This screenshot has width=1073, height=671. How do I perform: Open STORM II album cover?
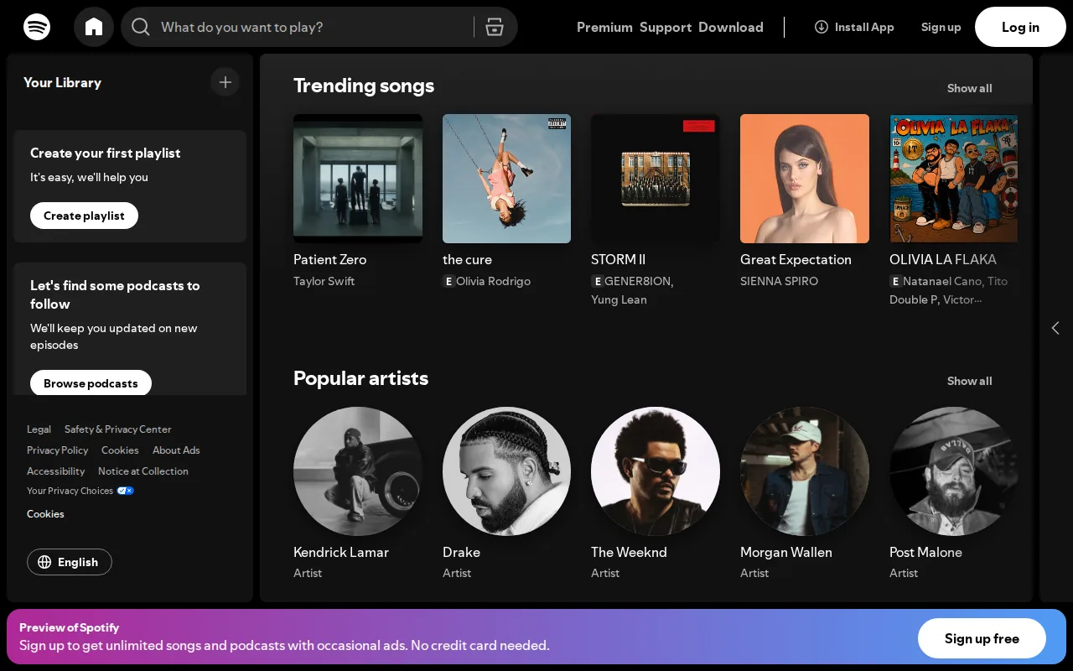click(x=656, y=179)
